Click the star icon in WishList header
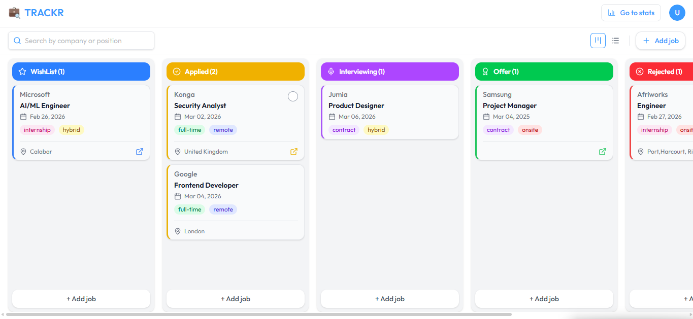Image resolution: width=693 pixels, height=319 pixels. point(22,72)
